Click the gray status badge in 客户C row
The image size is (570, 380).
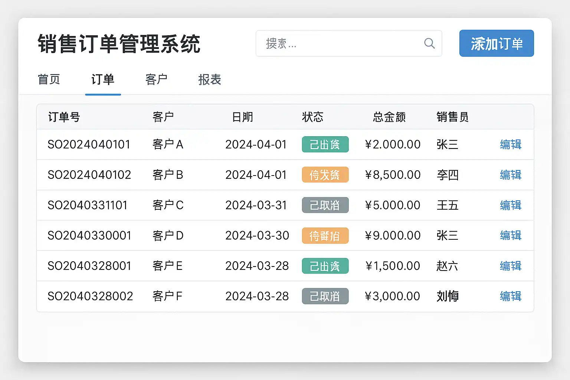pos(325,205)
